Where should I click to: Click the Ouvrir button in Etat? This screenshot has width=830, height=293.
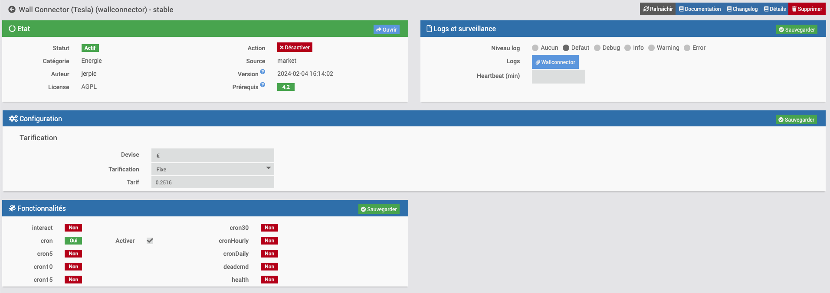[x=386, y=29]
